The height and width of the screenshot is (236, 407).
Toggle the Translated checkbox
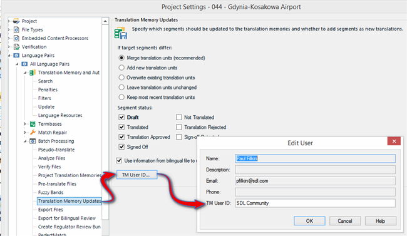pos(121,127)
